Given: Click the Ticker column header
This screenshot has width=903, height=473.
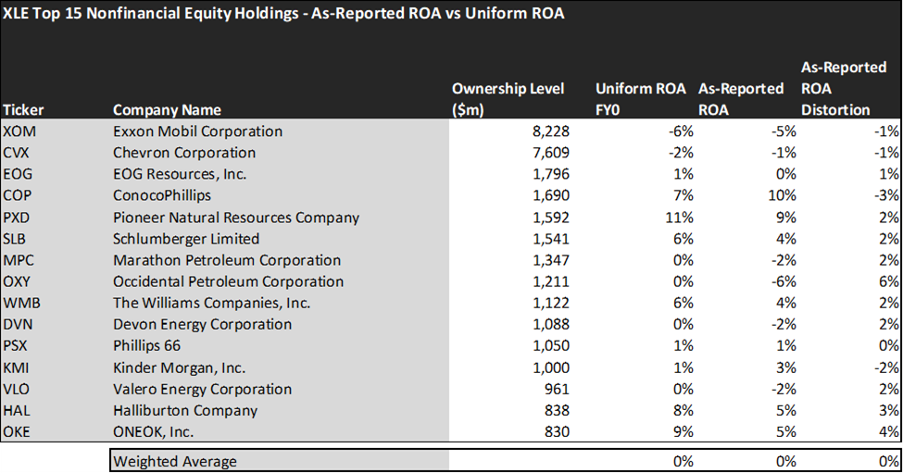Looking at the screenshot, I should pyautogui.click(x=23, y=110).
